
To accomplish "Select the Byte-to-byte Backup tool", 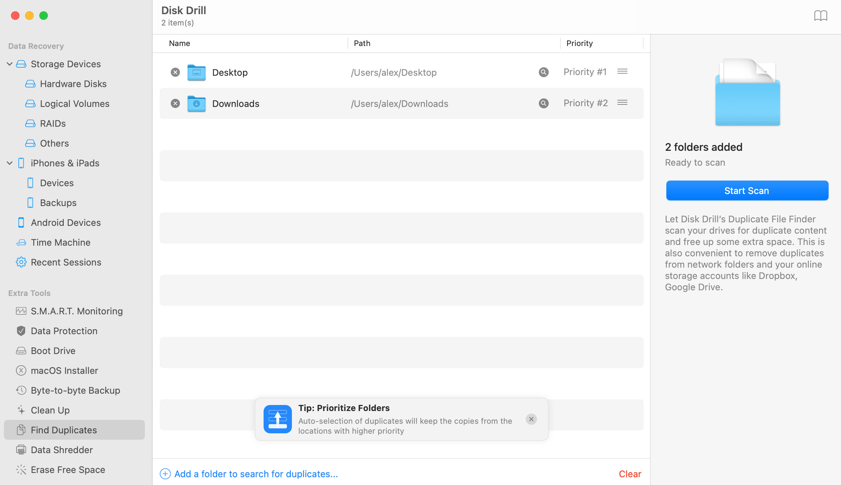I will 75,390.
